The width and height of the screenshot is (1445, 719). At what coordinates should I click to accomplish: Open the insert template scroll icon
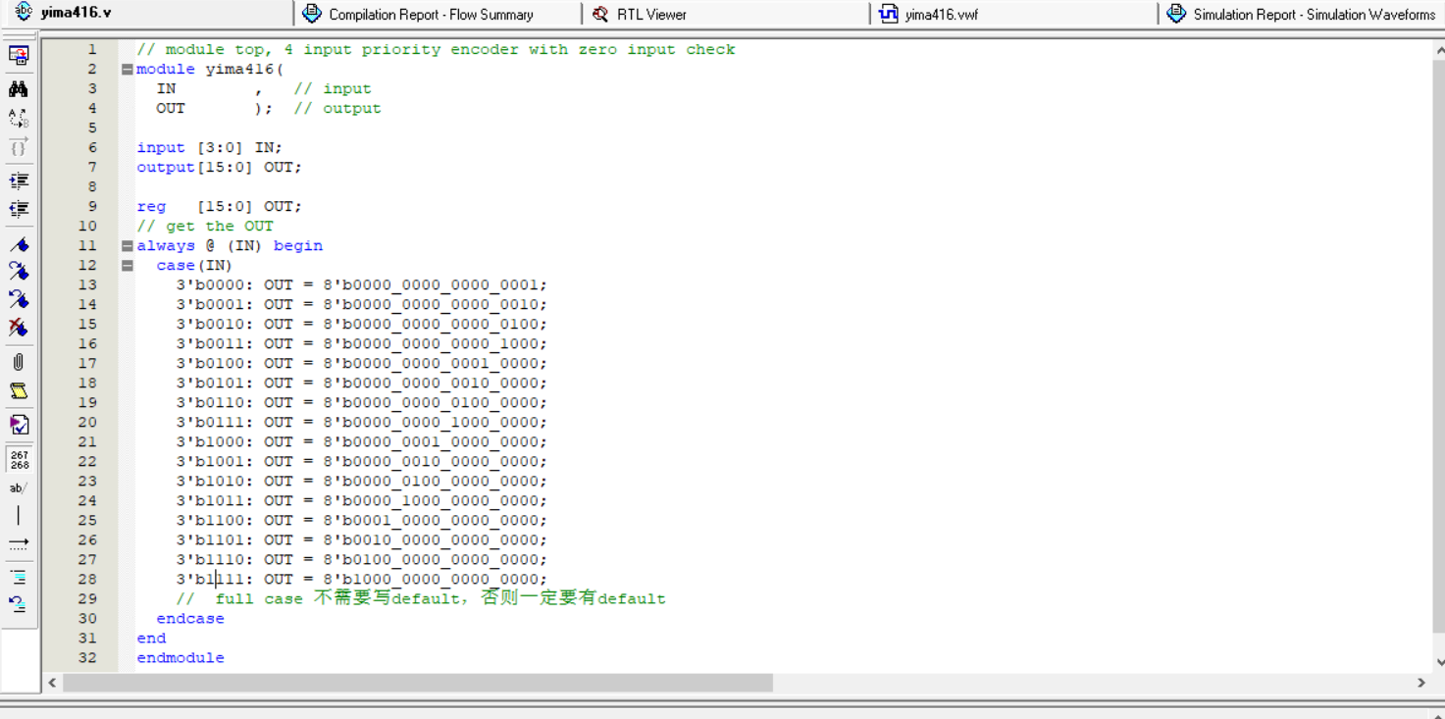pos(19,391)
